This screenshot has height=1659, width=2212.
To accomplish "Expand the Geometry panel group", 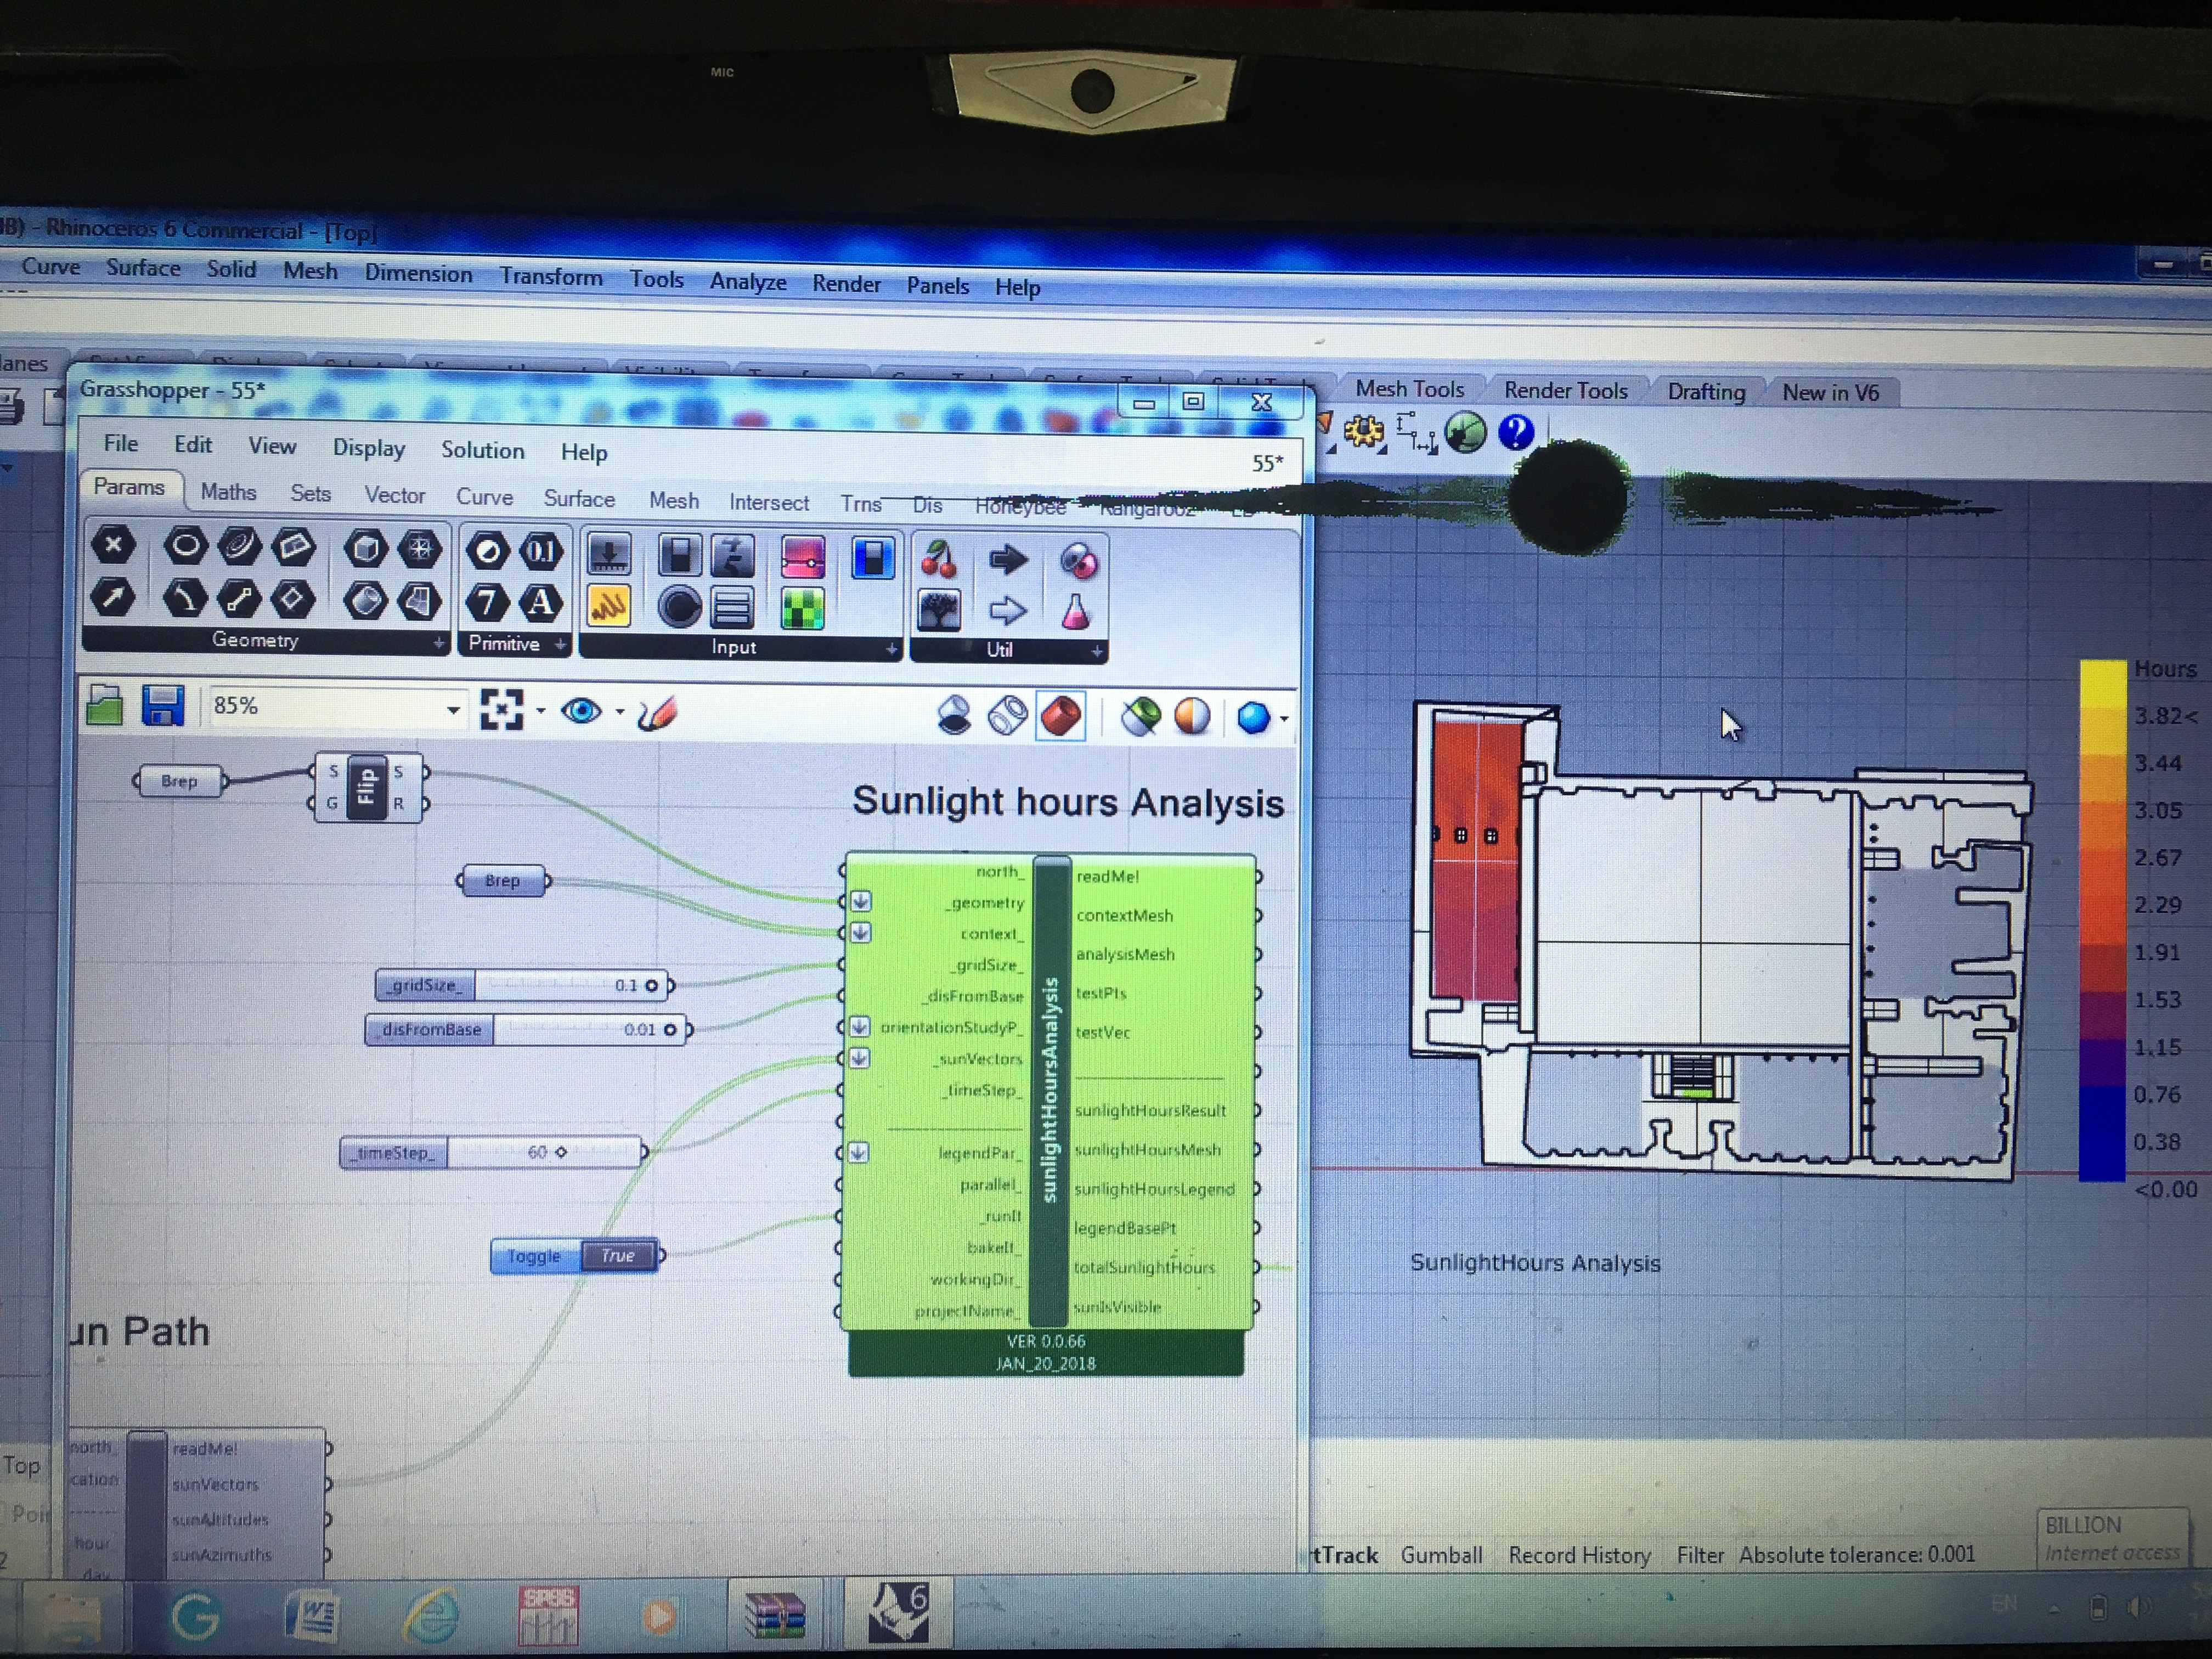I will click(438, 644).
